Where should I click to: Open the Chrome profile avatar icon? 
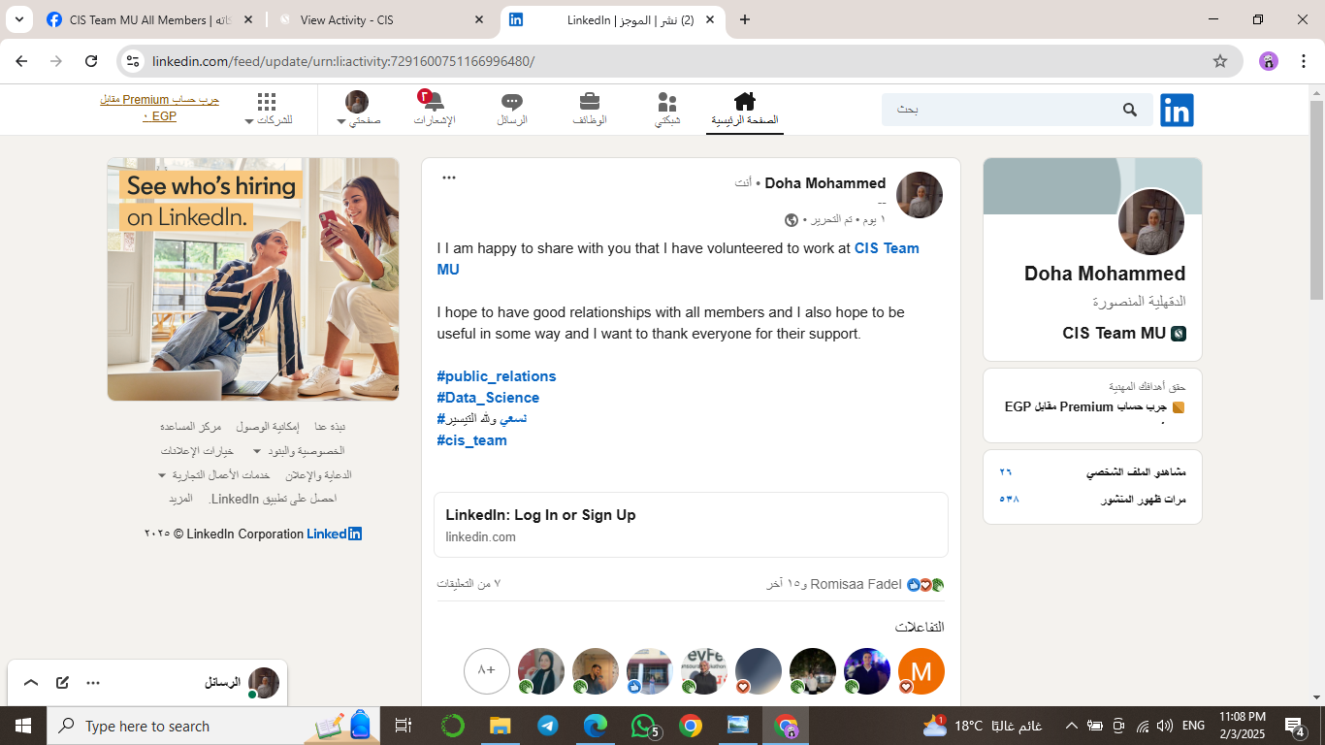[x=1269, y=61]
